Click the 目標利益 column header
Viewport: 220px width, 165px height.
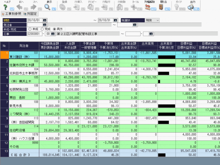coord(186,44)
